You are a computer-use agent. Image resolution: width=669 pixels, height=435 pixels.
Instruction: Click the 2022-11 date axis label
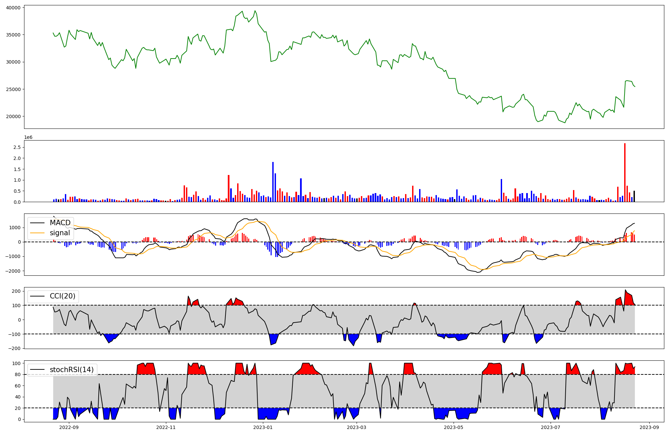(166, 427)
